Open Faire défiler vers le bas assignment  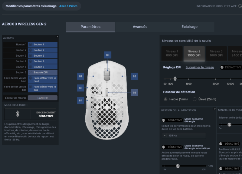43,88
